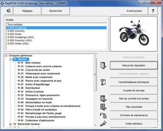Open the Avant-propos foreword button
The width and height of the screenshot is (163, 131).
pyautogui.click(x=134, y=11)
